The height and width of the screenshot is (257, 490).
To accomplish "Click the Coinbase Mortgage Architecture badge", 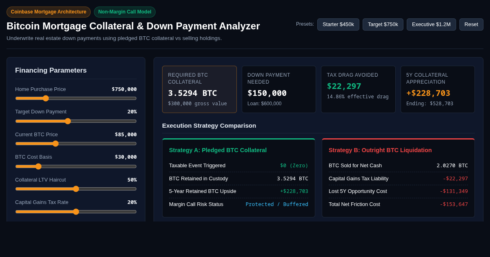I will (49, 12).
